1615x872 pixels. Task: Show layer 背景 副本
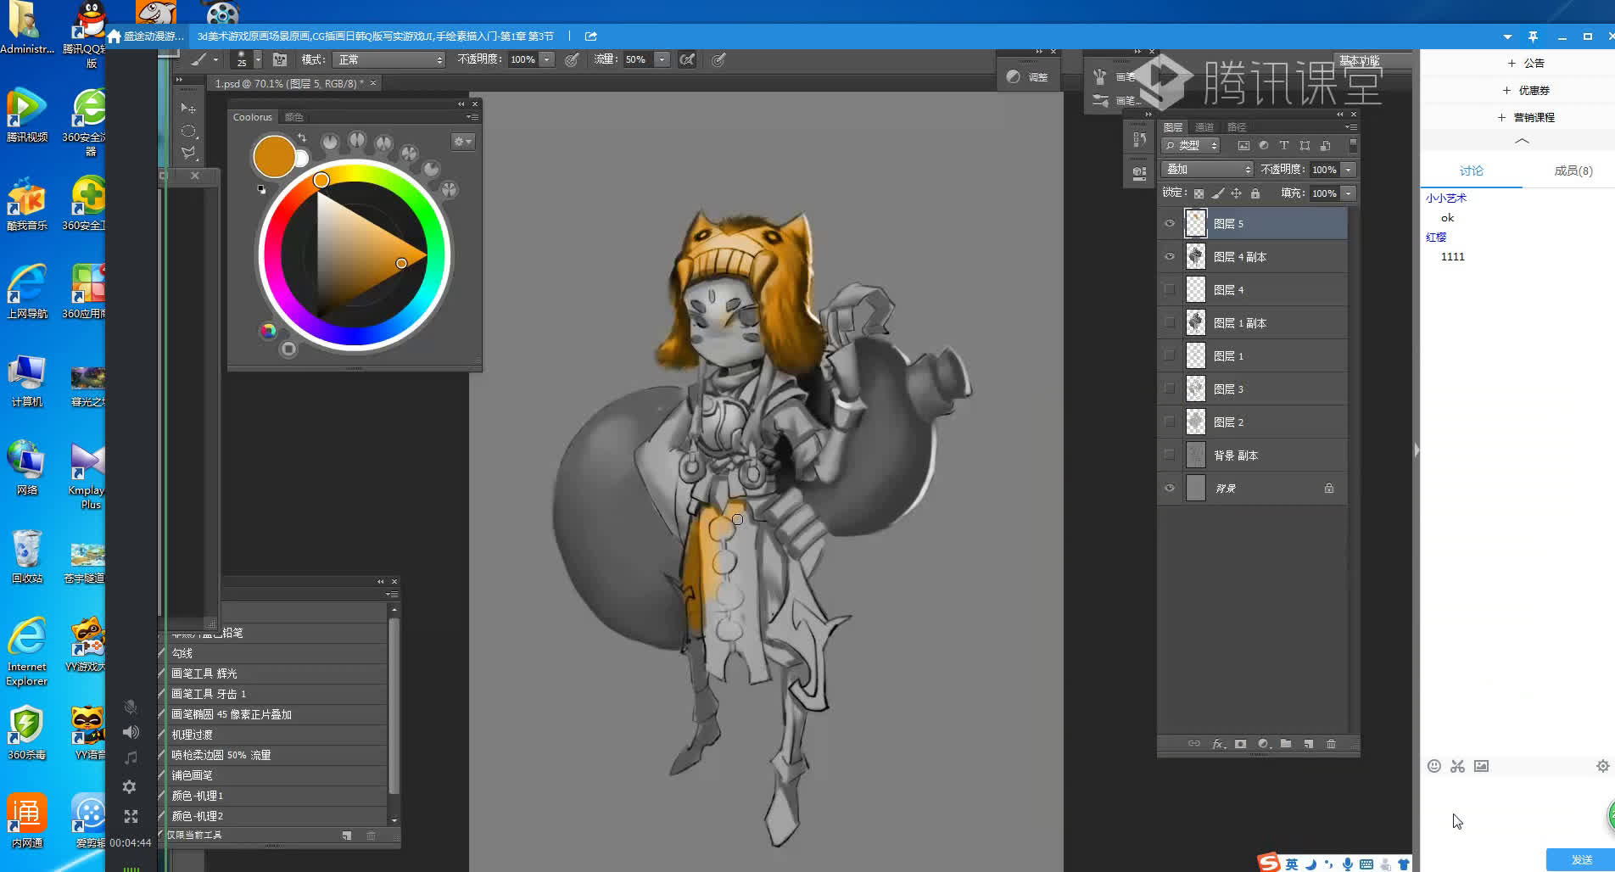[x=1170, y=455]
